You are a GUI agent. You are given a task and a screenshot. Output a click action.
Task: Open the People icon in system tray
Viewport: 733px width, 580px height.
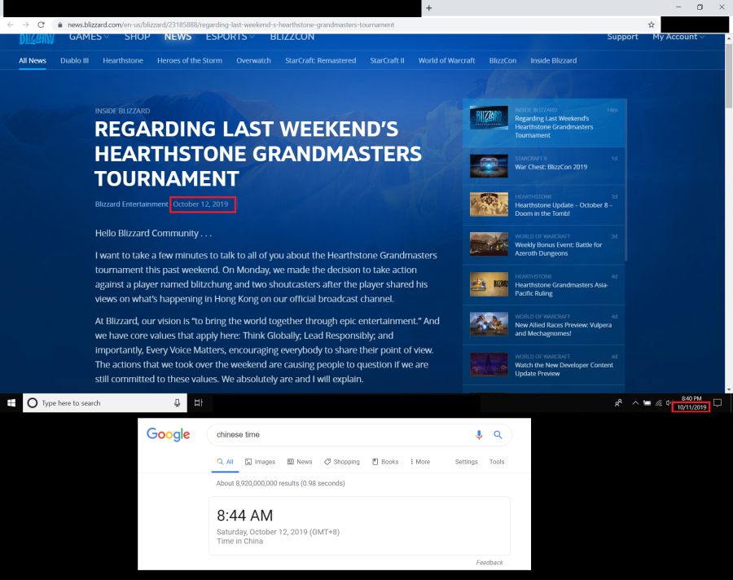tap(618, 402)
